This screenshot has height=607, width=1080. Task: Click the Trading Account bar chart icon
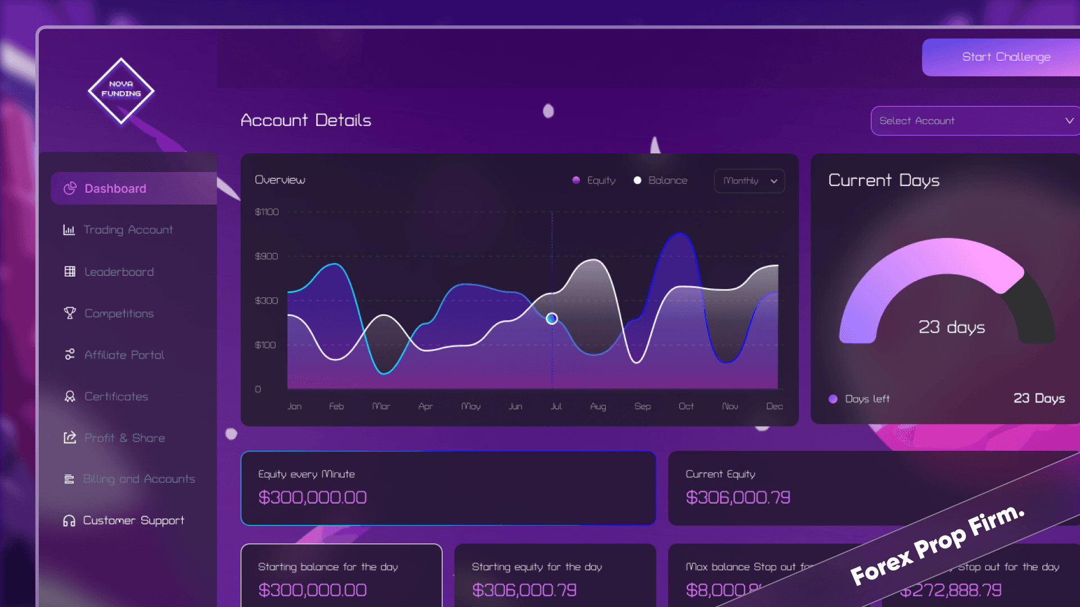69,230
